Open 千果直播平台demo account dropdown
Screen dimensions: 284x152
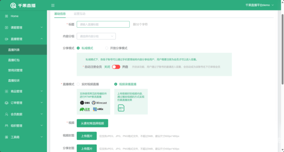259,5
